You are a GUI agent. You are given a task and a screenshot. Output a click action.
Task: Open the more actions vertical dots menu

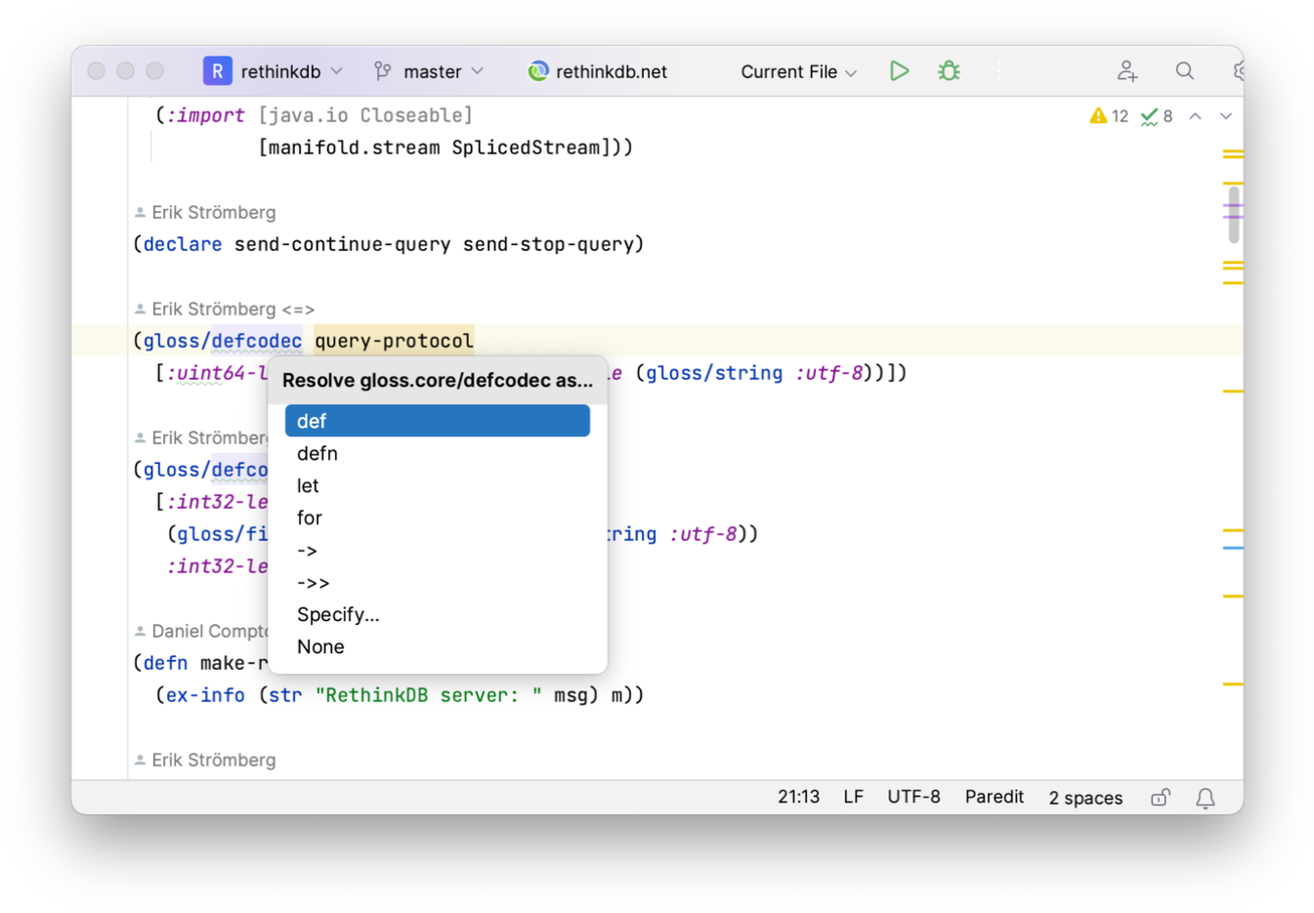click(x=998, y=71)
